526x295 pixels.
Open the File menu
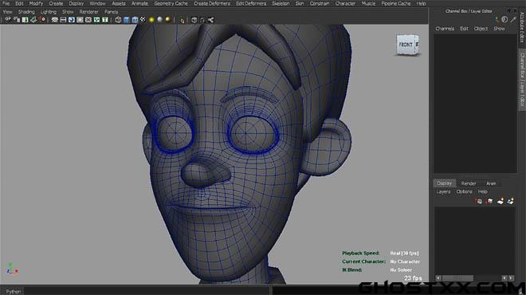coord(6,3)
